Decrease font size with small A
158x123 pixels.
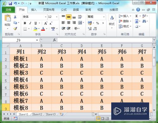(51, 23)
